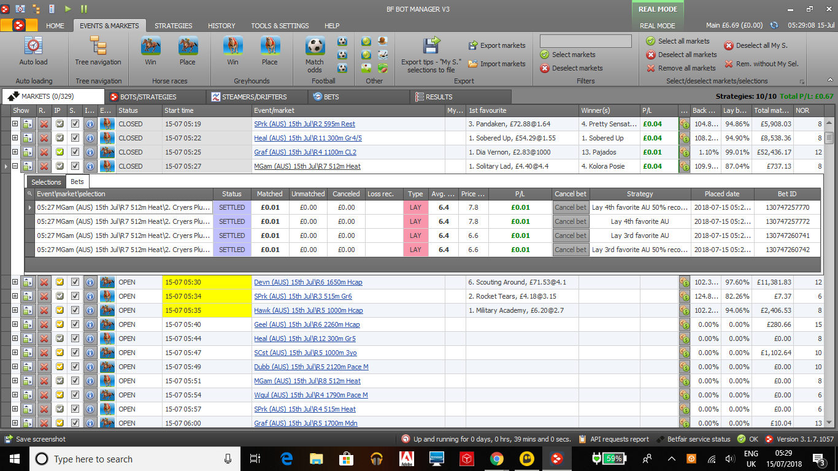Screen dimensions: 838x471
Task: Expand the Heal R12 300m Gr5 row
Action: pyautogui.click(x=15, y=339)
